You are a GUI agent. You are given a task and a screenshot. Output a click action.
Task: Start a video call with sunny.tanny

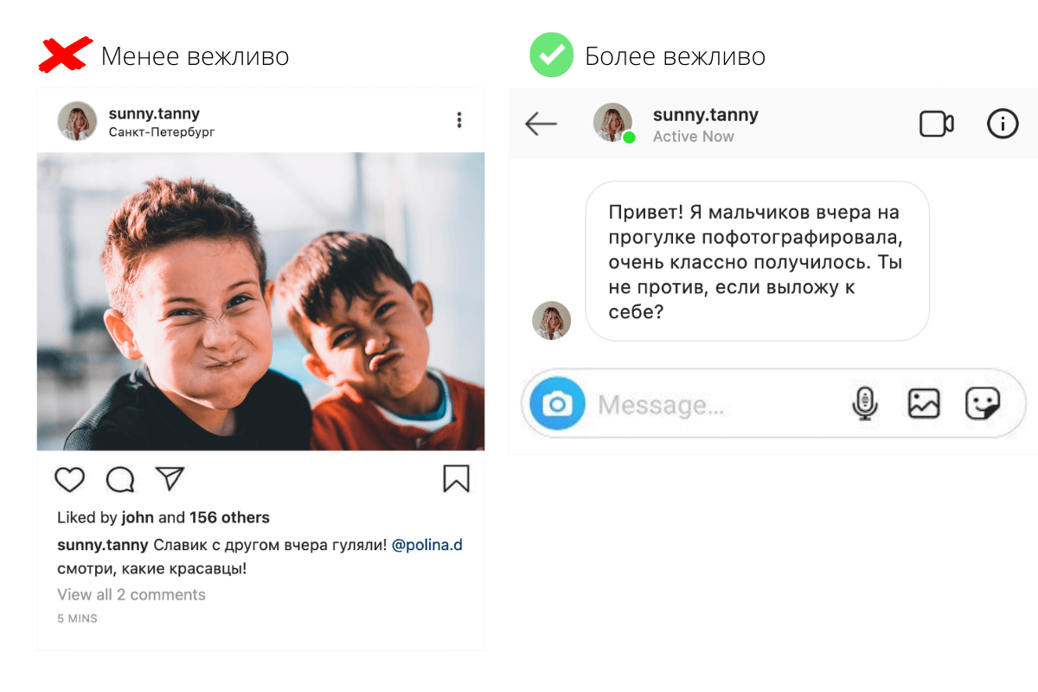pos(936,125)
